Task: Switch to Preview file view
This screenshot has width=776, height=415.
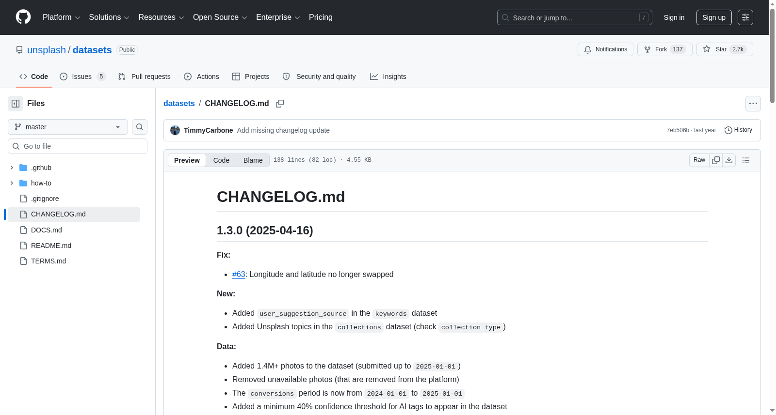Action: 187,160
